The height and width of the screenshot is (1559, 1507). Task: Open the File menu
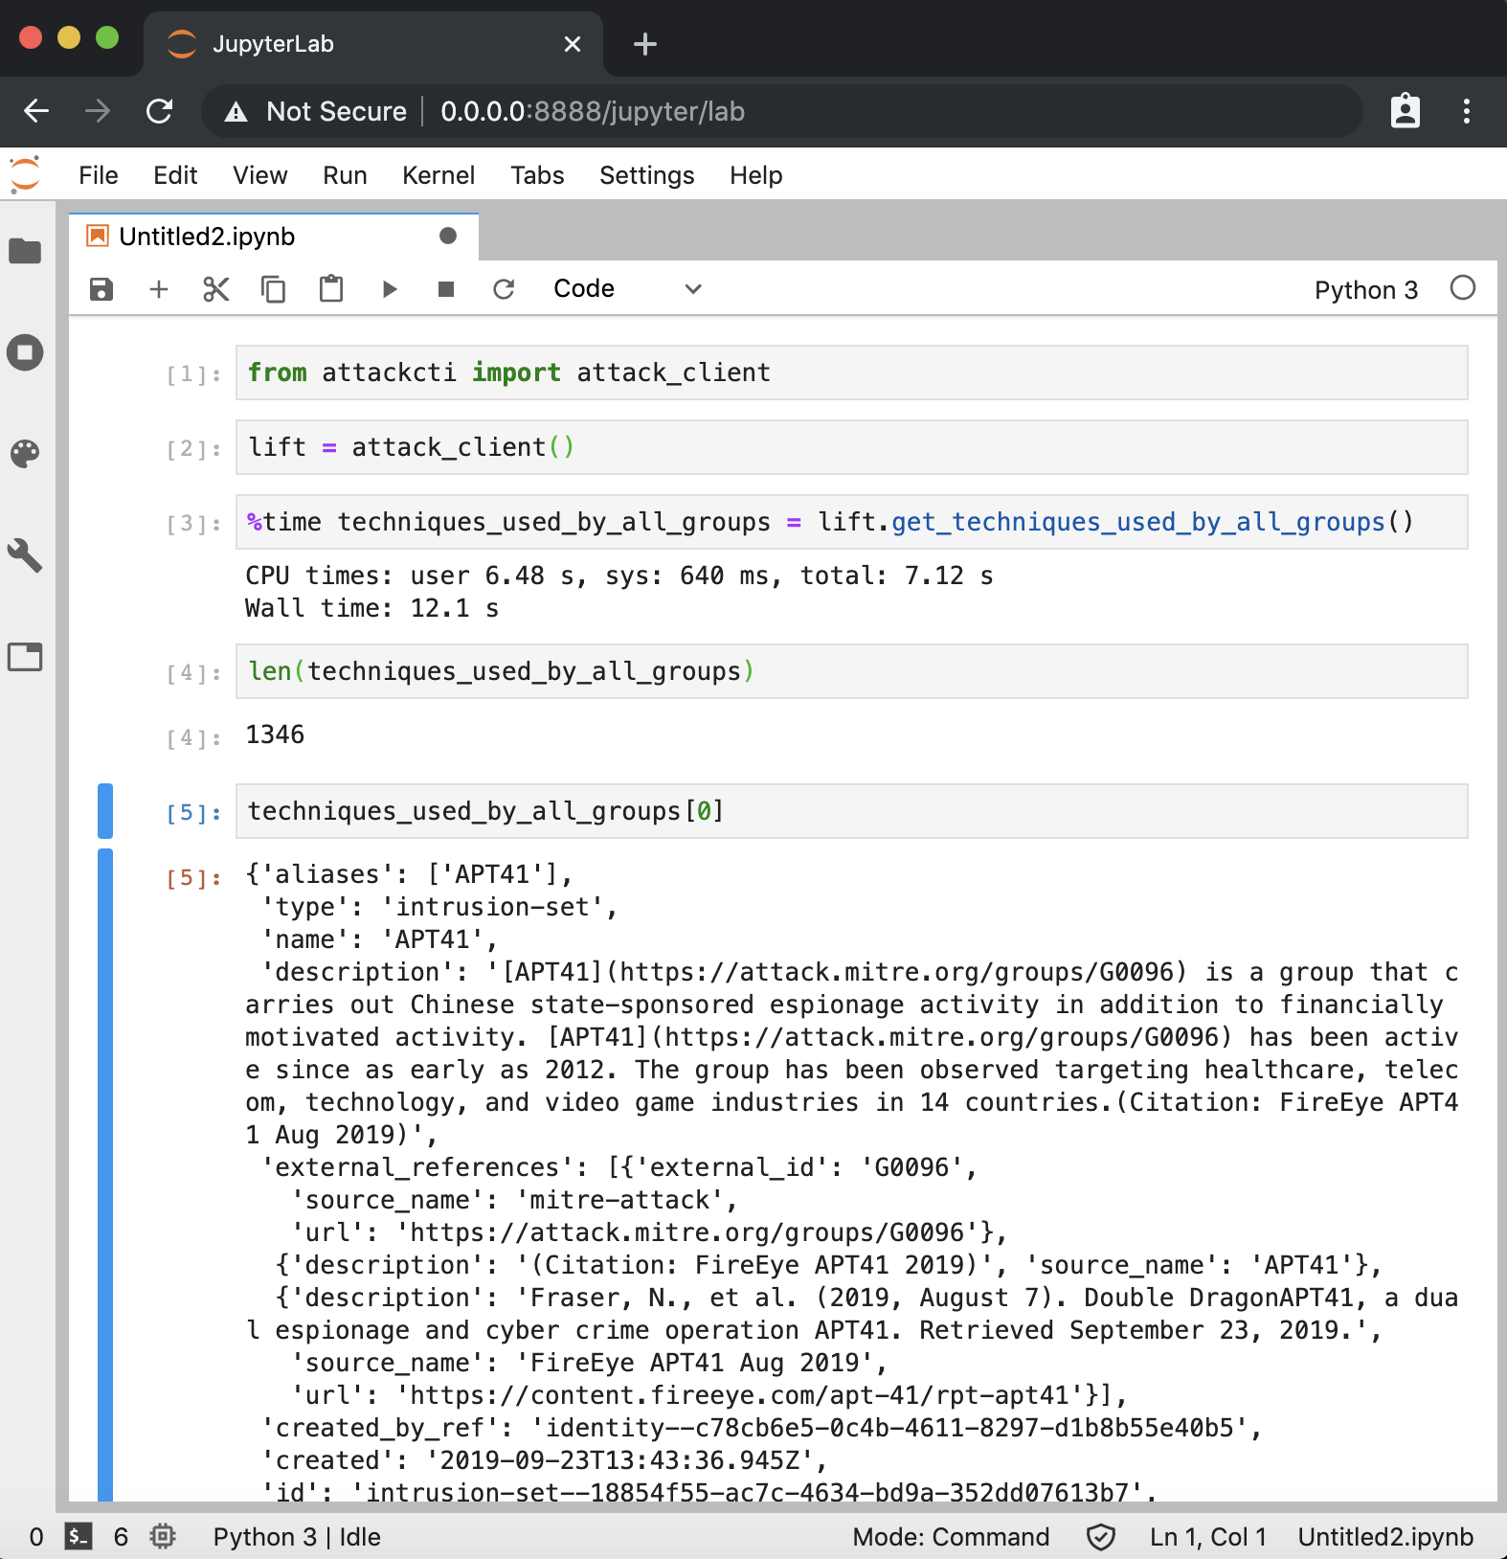pos(99,175)
